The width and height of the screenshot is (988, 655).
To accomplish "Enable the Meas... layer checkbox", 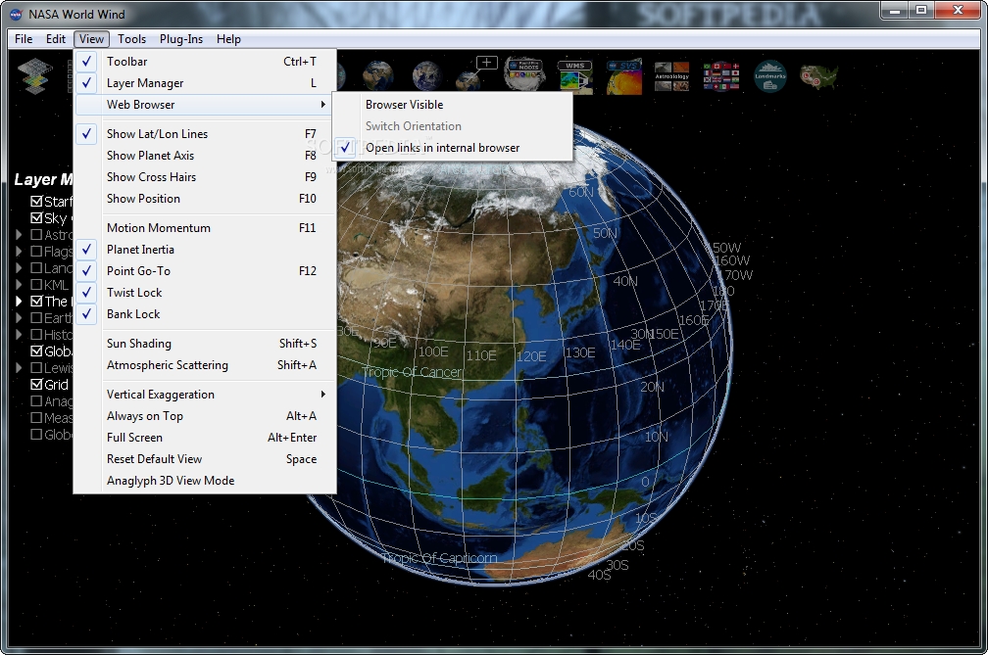I will pos(36,417).
